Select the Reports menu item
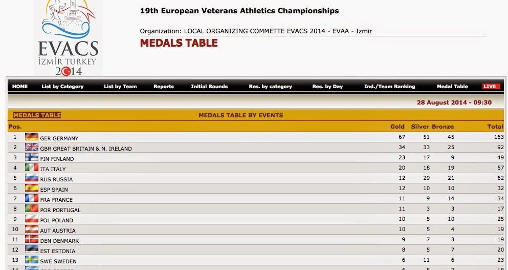The image size is (508, 270). 164,87
